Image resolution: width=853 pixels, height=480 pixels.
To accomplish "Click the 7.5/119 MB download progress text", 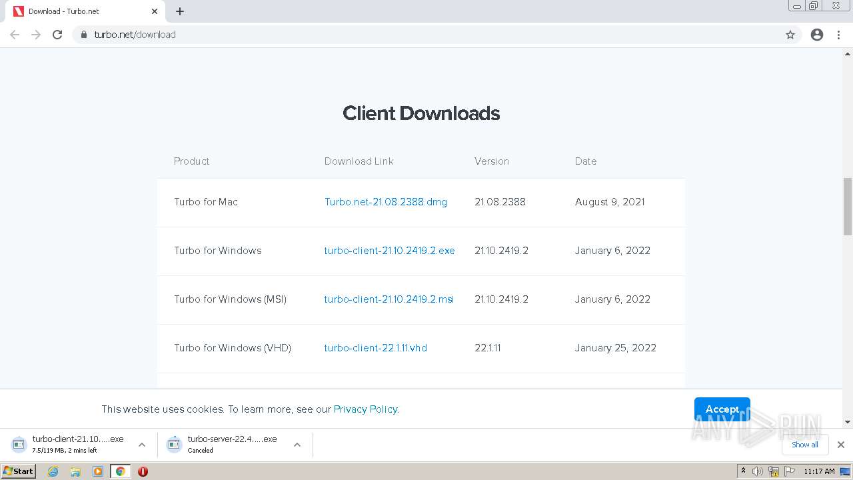I will pos(65,451).
